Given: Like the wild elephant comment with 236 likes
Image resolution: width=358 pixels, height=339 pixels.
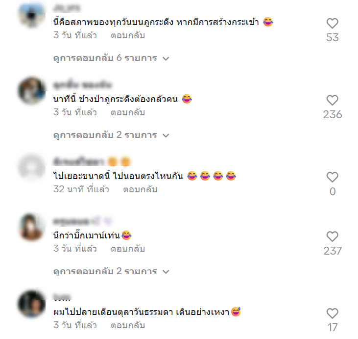Looking at the screenshot, I should tap(332, 100).
